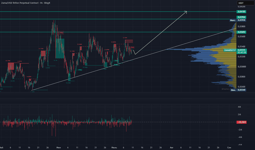The height and width of the screenshot is (150, 255).
Task: Click the Июль date on the time axis
Action: [x=114, y=148]
